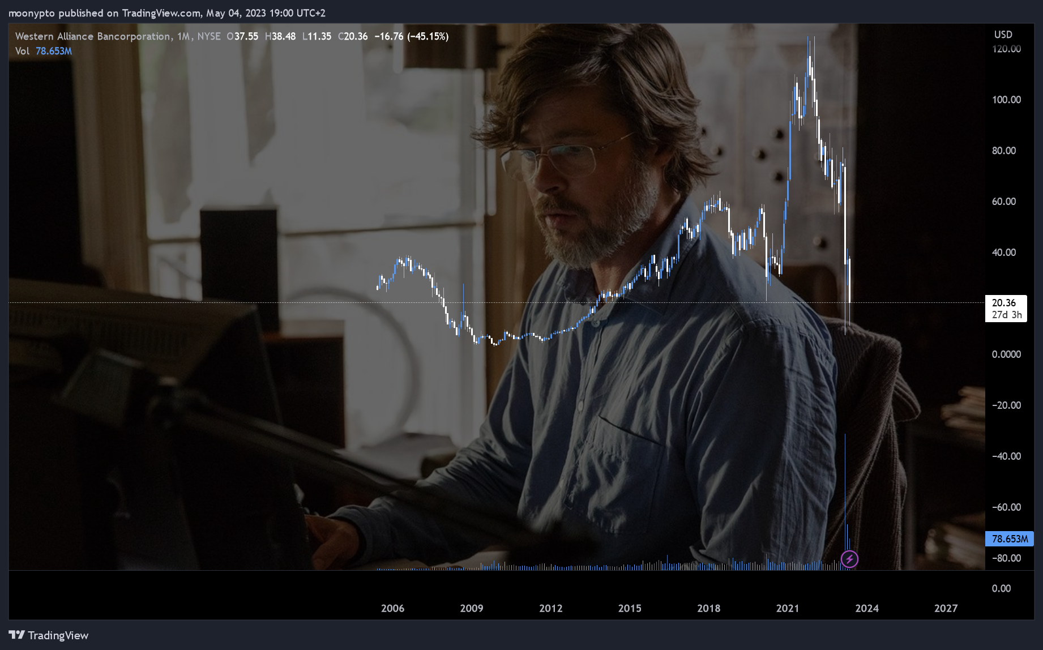Viewport: 1043px width, 650px height.
Task: Click the TradingView logo at bottom left
Action: (49, 635)
